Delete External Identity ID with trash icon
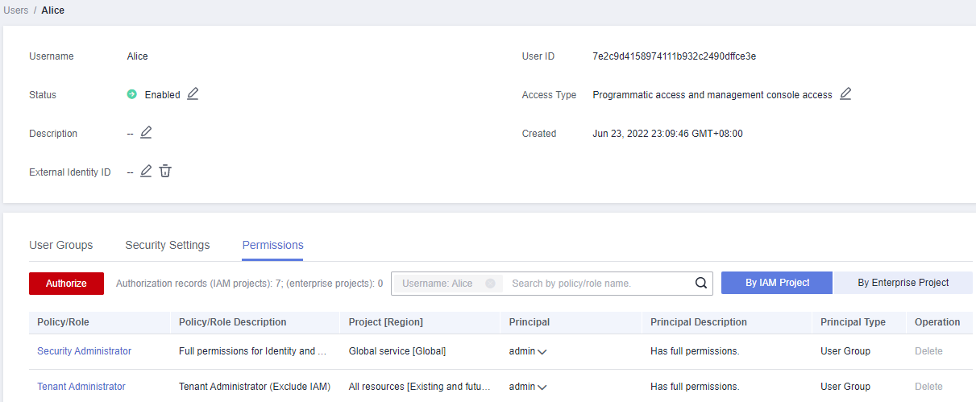 pyautogui.click(x=165, y=172)
